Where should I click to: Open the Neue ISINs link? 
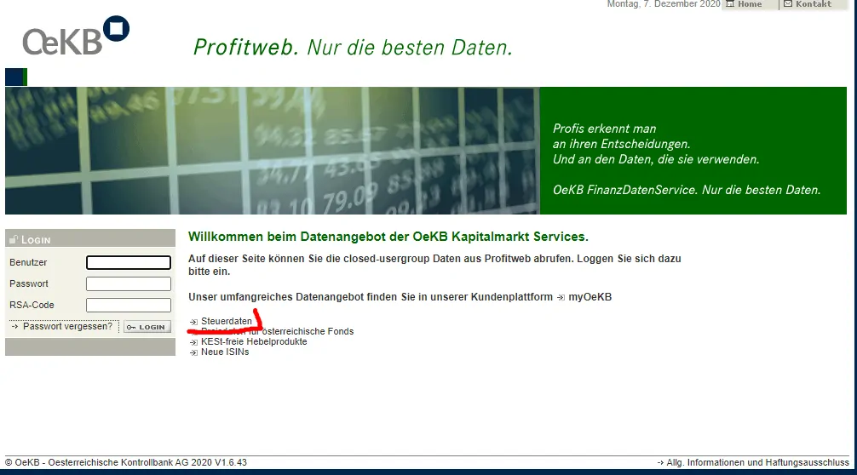[225, 352]
